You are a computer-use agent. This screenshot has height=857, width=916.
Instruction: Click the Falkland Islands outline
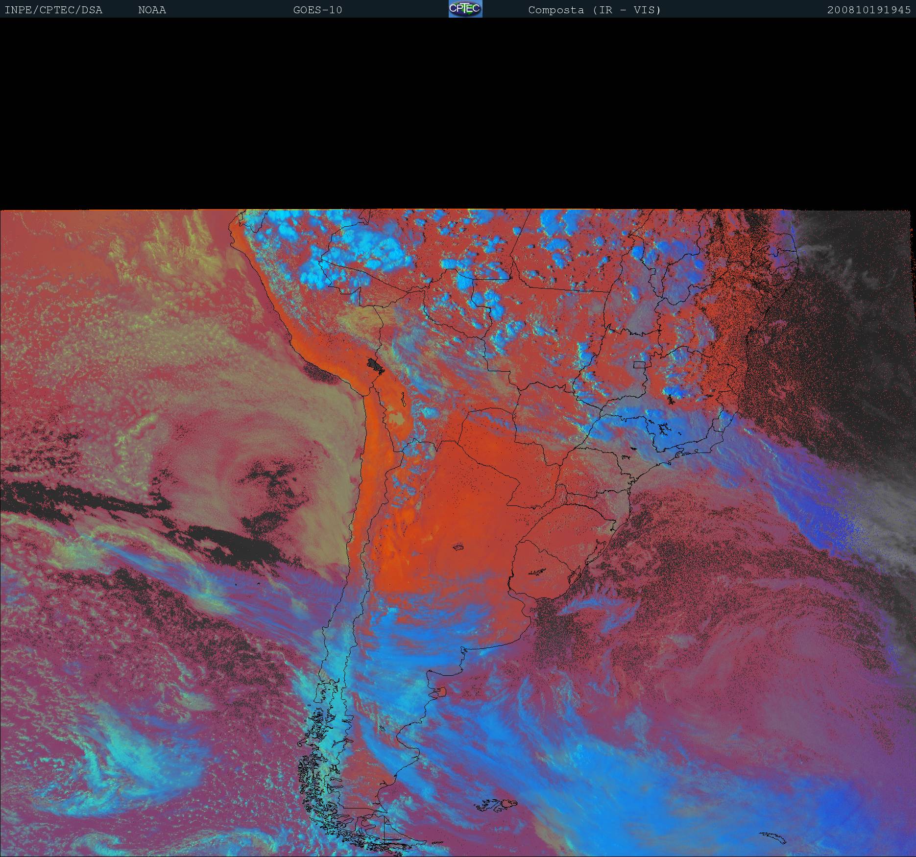[497, 802]
